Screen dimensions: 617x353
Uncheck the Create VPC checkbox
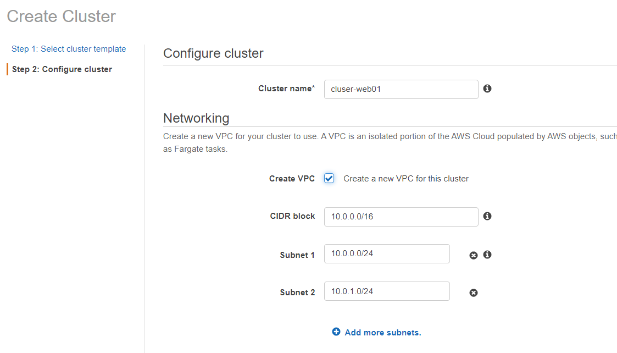click(x=329, y=179)
